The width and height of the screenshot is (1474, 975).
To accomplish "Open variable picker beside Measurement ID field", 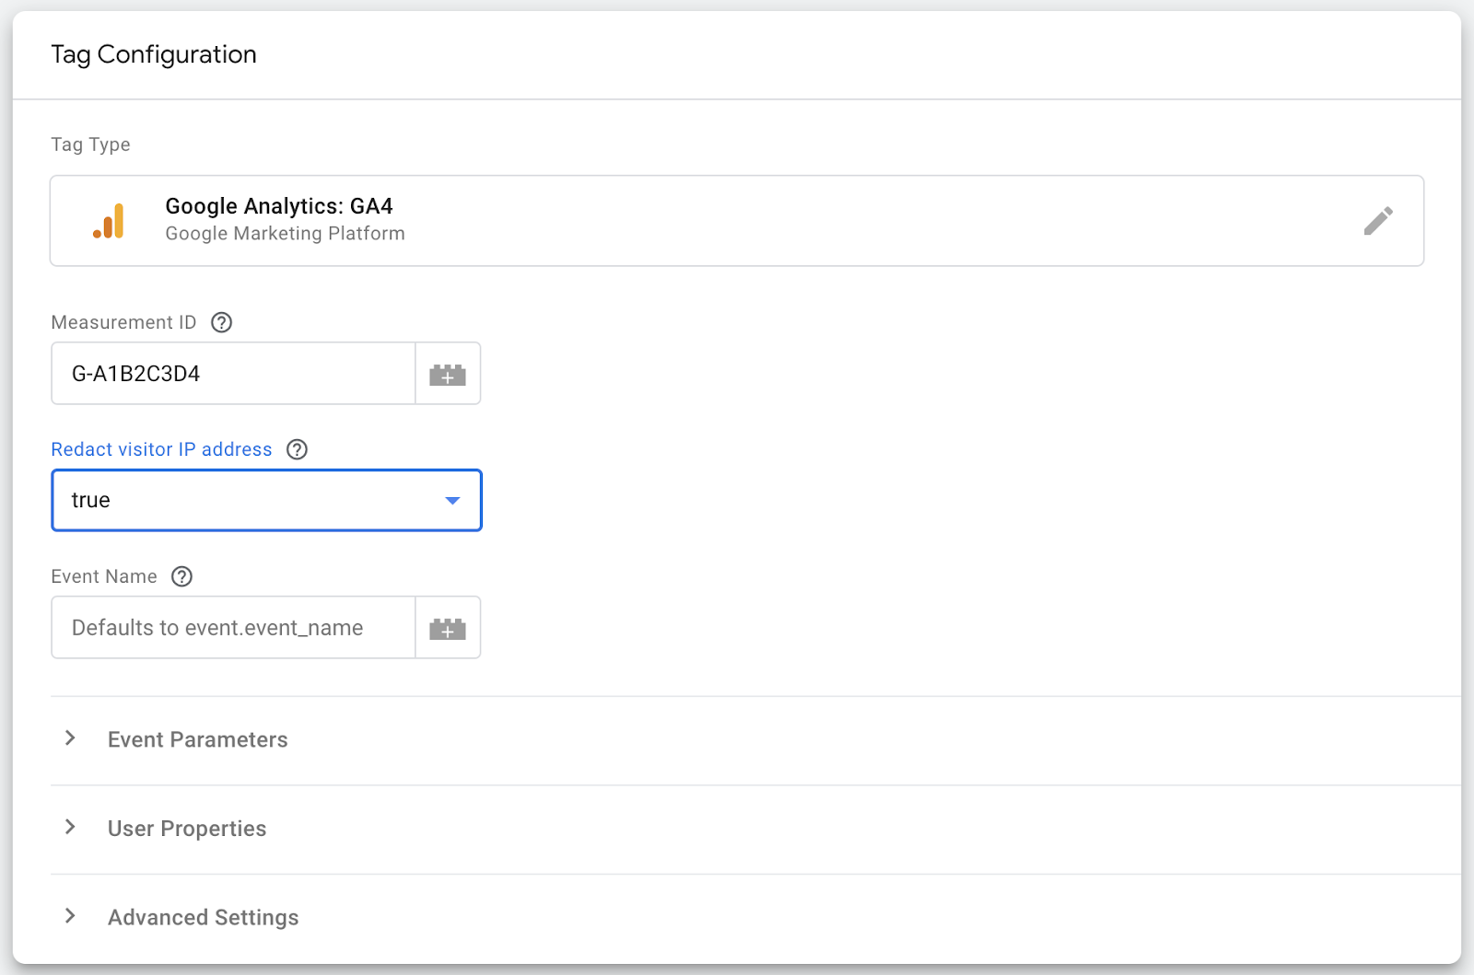I will [x=448, y=374].
